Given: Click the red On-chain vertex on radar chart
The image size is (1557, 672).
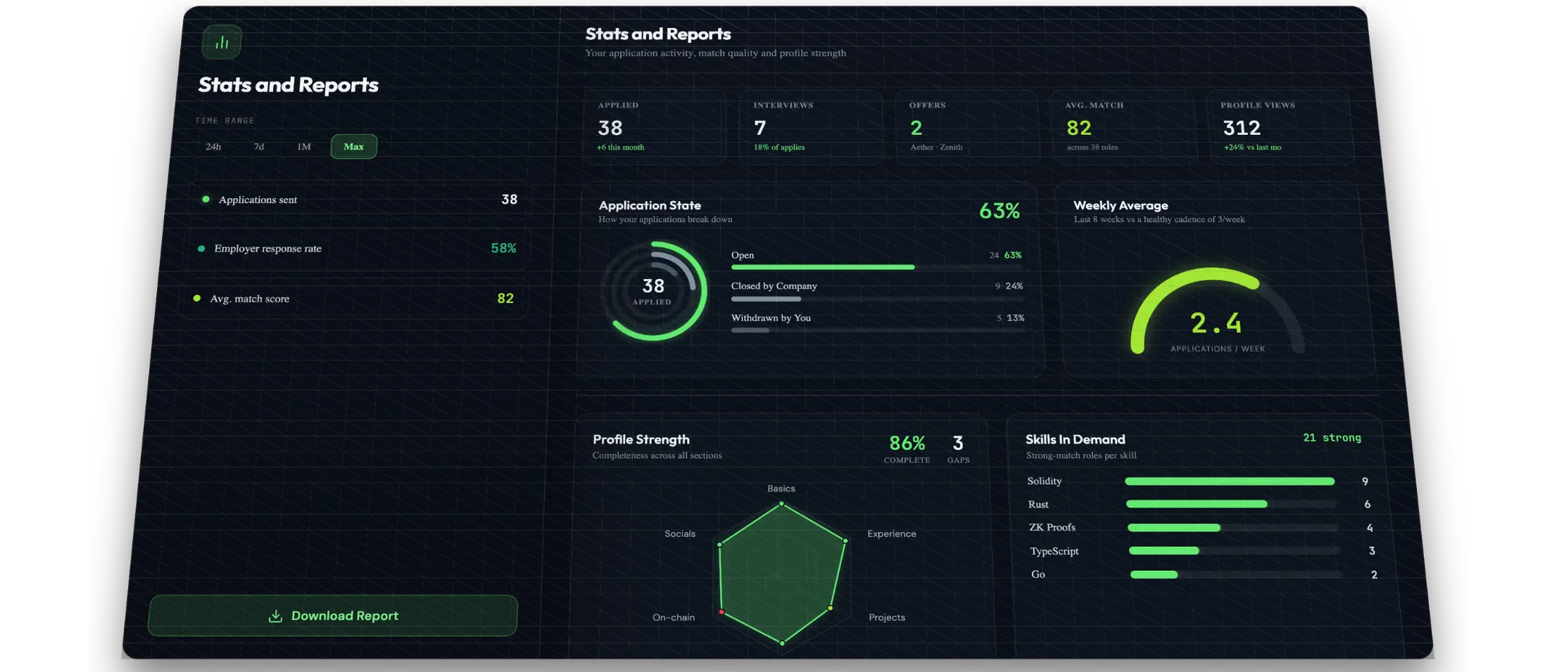Looking at the screenshot, I should 721,612.
